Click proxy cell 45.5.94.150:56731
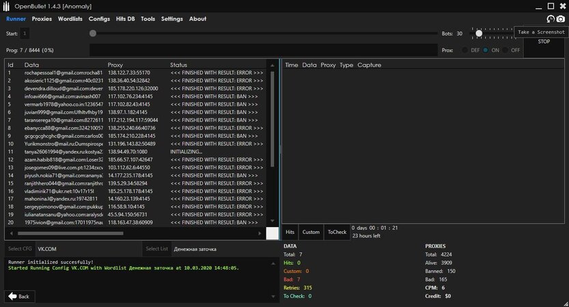This screenshot has height=307, width=569. [x=127, y=214]
